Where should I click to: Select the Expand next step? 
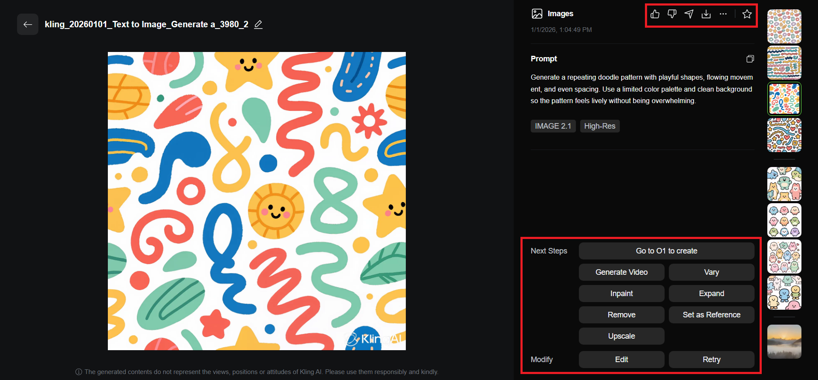point(711,294)
